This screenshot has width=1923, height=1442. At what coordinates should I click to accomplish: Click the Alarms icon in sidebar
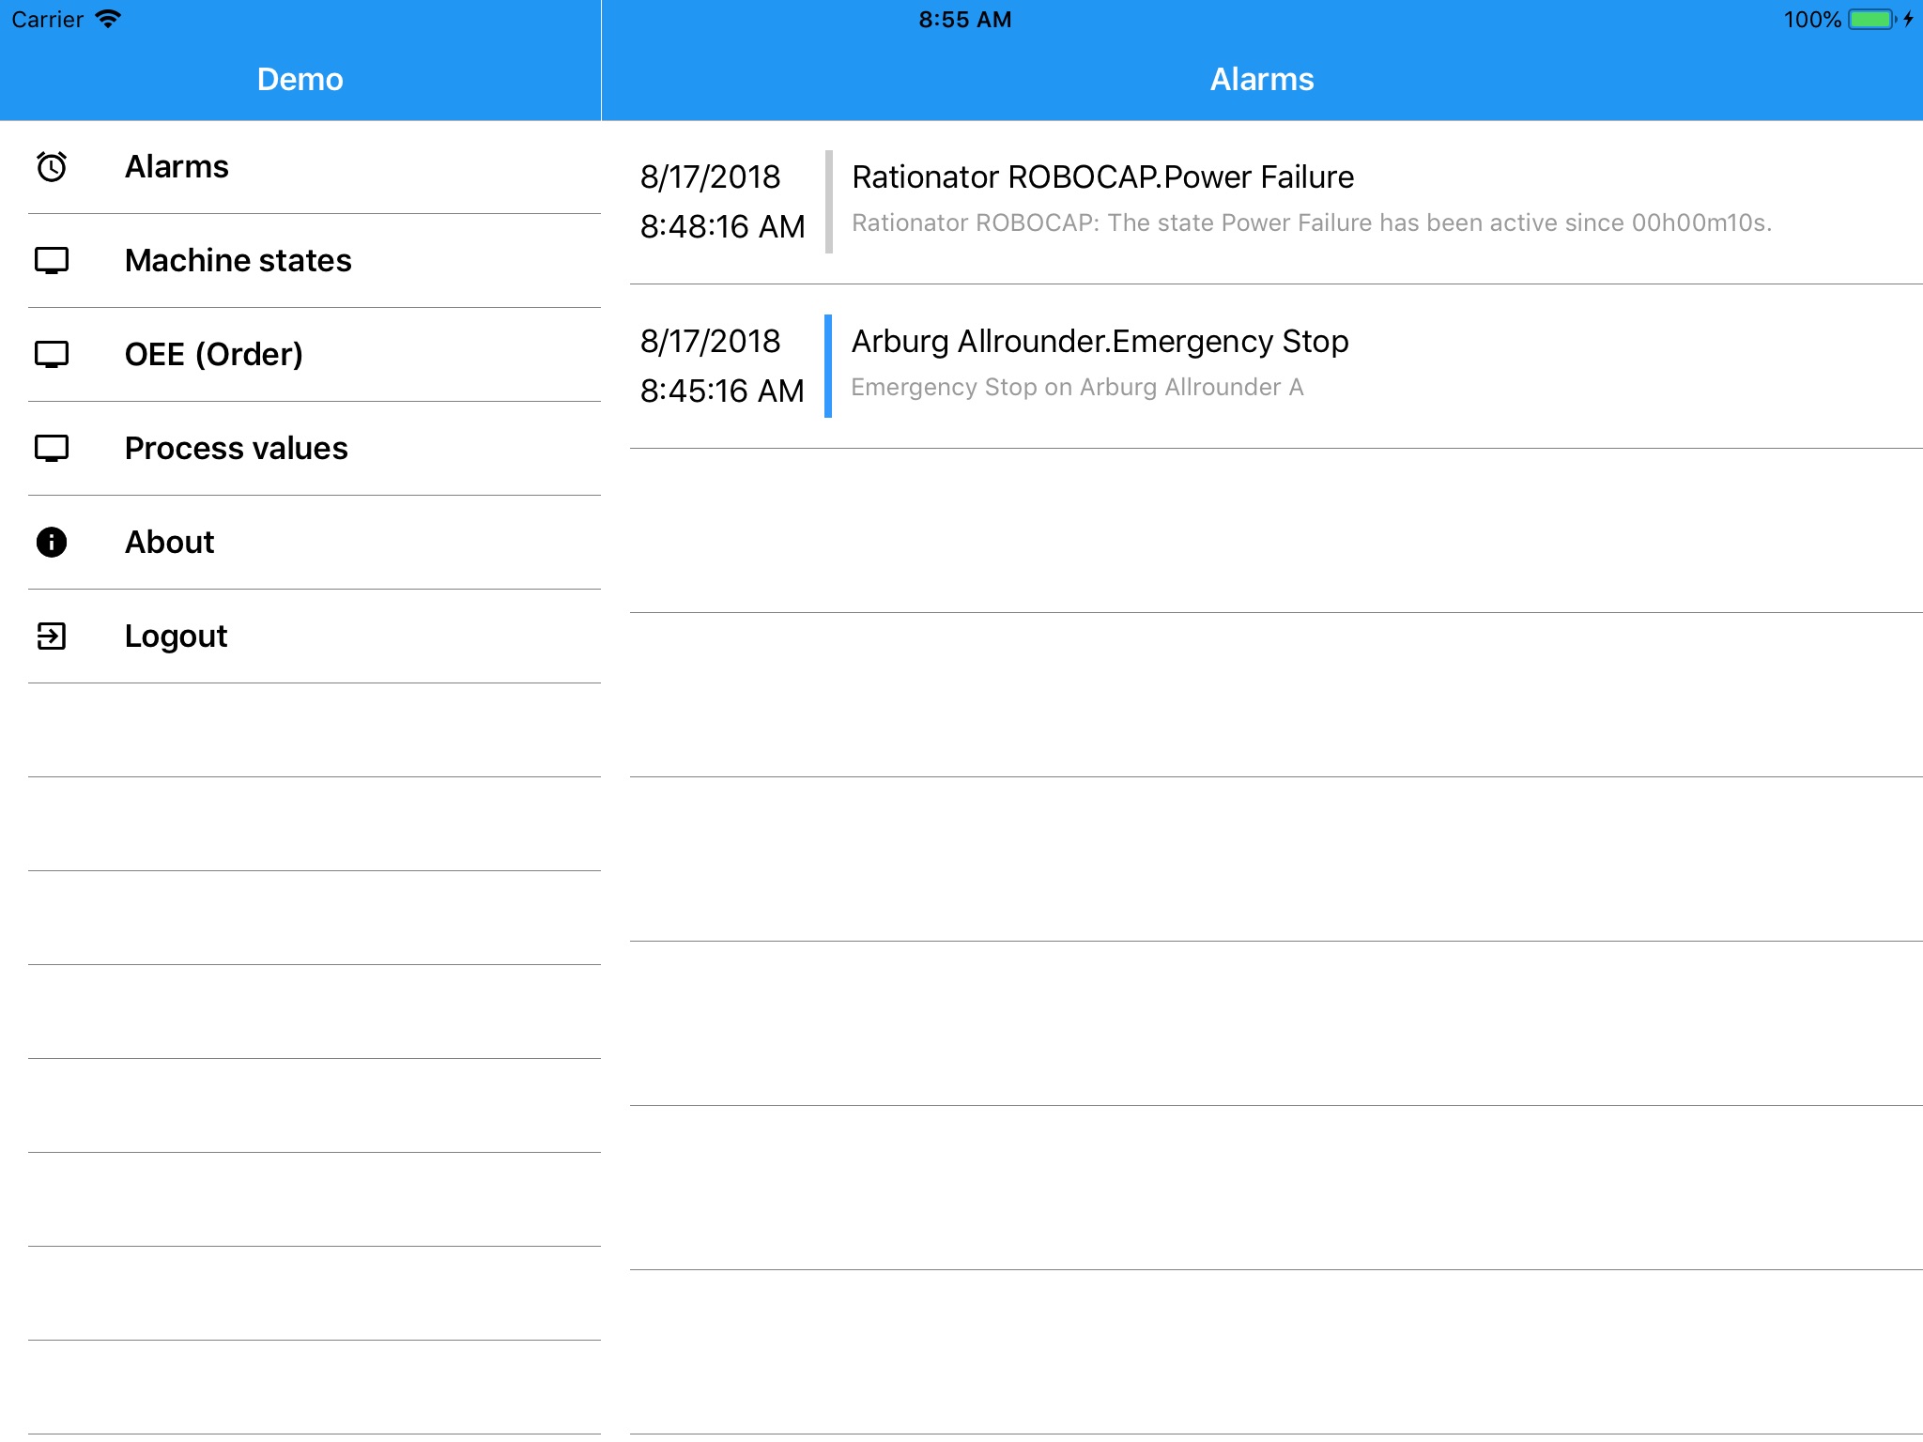53,165
